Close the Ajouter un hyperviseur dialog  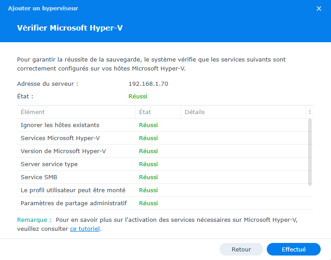[319, 9]
